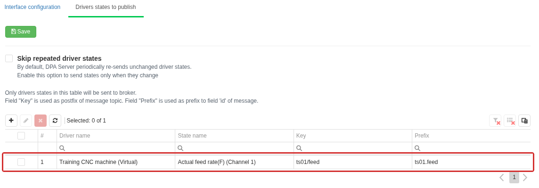Check row 1 Training CNC machine checkbox
The width and height of the screenshot is (539, 188).
point(21,162)
